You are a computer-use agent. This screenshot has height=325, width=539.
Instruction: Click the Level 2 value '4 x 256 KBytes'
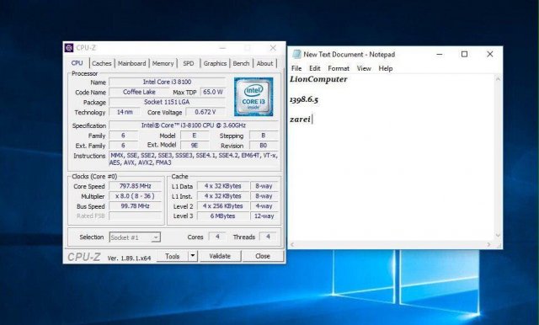point(222,206)
